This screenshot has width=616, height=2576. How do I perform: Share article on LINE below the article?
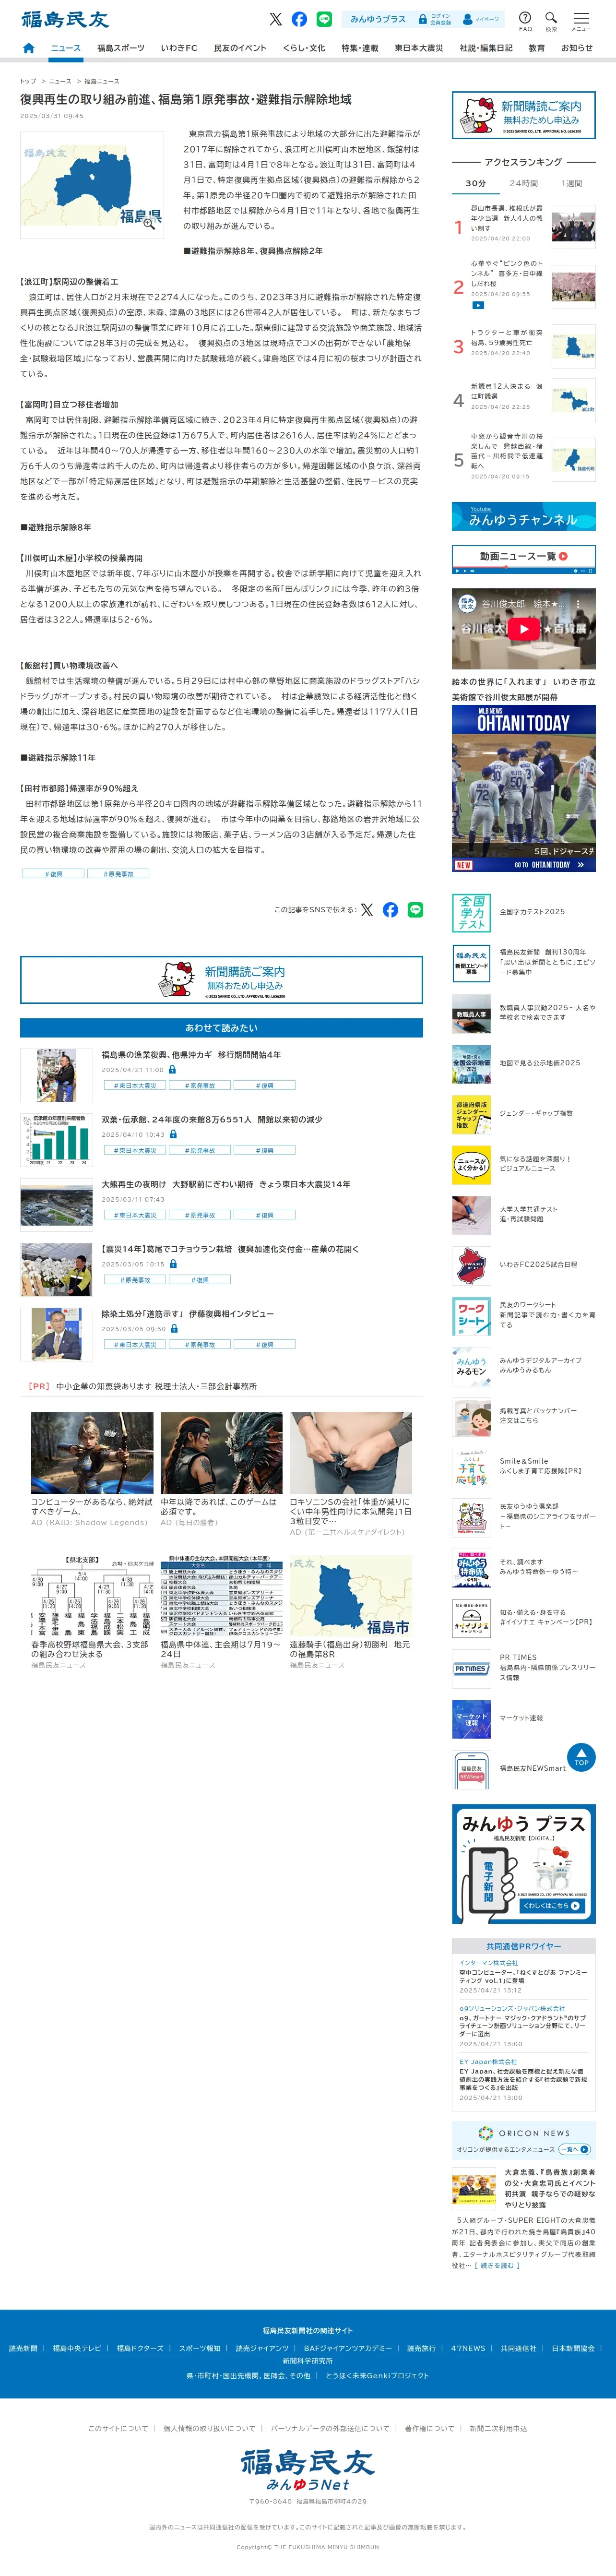click(x=415, y=910)
